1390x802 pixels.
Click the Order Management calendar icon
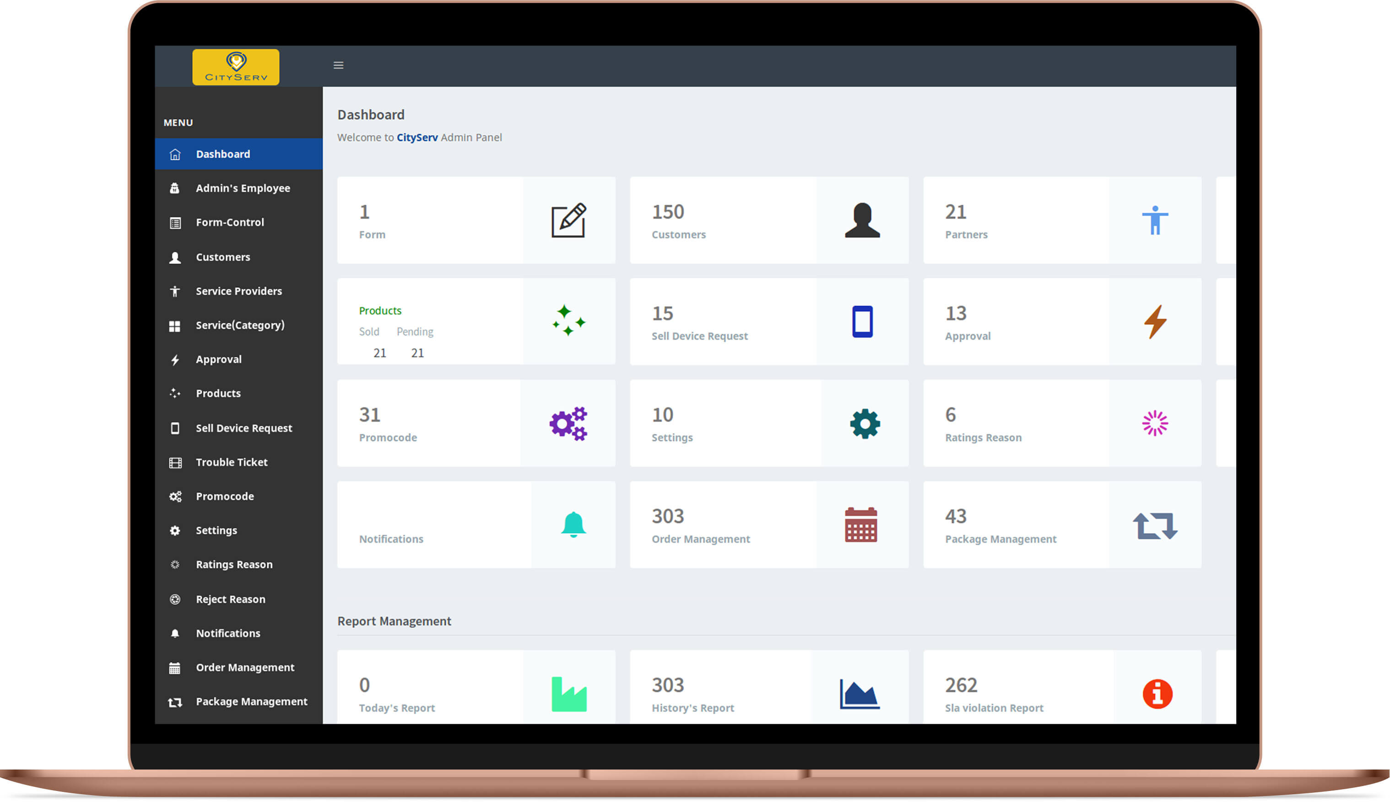click(861, 525)
